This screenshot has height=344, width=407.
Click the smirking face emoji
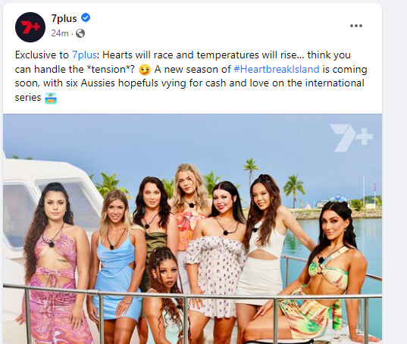click(x=145, y=70)
